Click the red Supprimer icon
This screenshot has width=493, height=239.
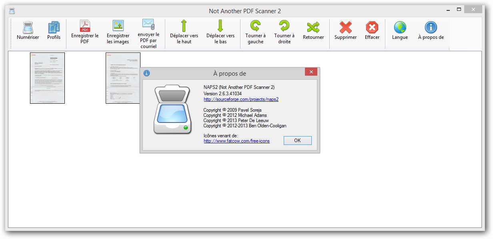pos(345,28)
